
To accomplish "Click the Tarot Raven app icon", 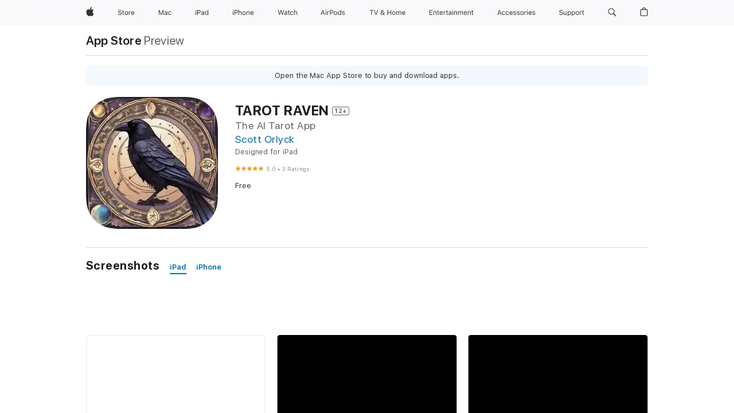I will pyautogui.click(x=152, y=163).
